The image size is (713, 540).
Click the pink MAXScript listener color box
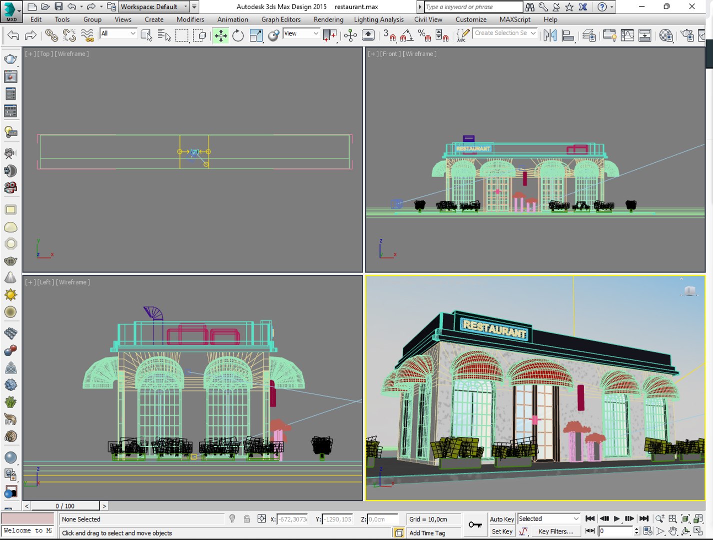click(27, 518)
